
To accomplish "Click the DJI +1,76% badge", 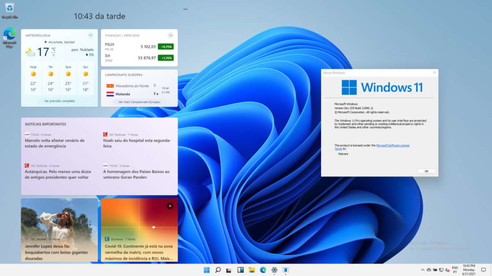I will pyautogui.click(x=166, y=58).
